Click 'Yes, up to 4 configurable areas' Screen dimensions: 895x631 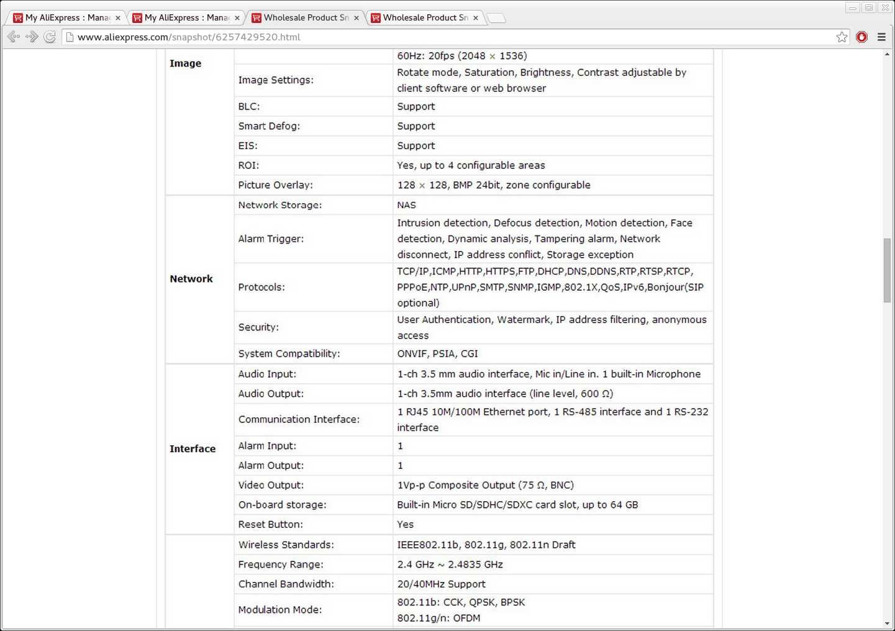[x=471, y=165]
